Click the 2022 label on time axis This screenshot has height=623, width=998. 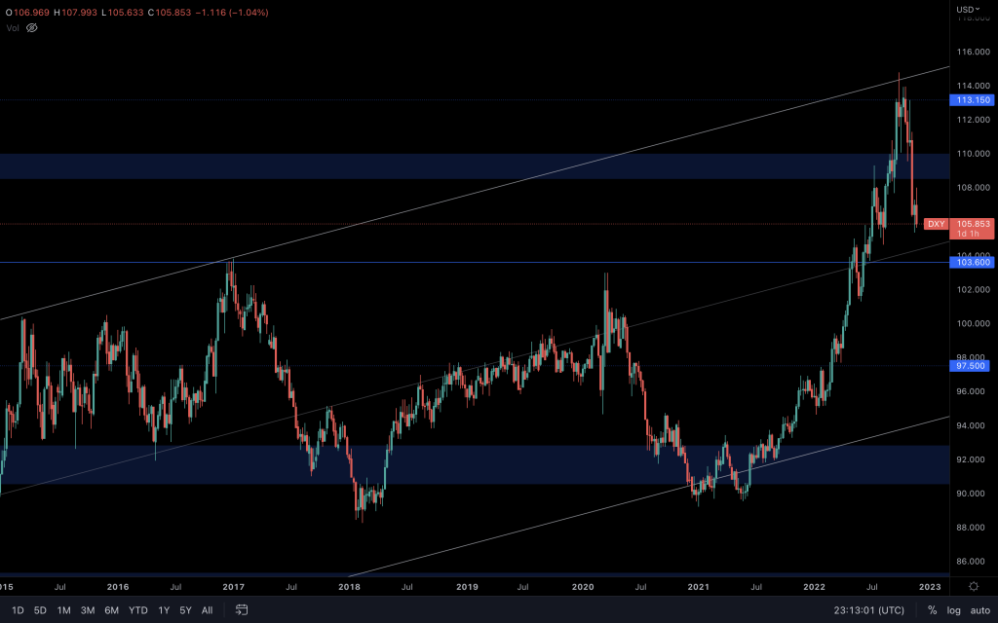[x=814, y=587]
